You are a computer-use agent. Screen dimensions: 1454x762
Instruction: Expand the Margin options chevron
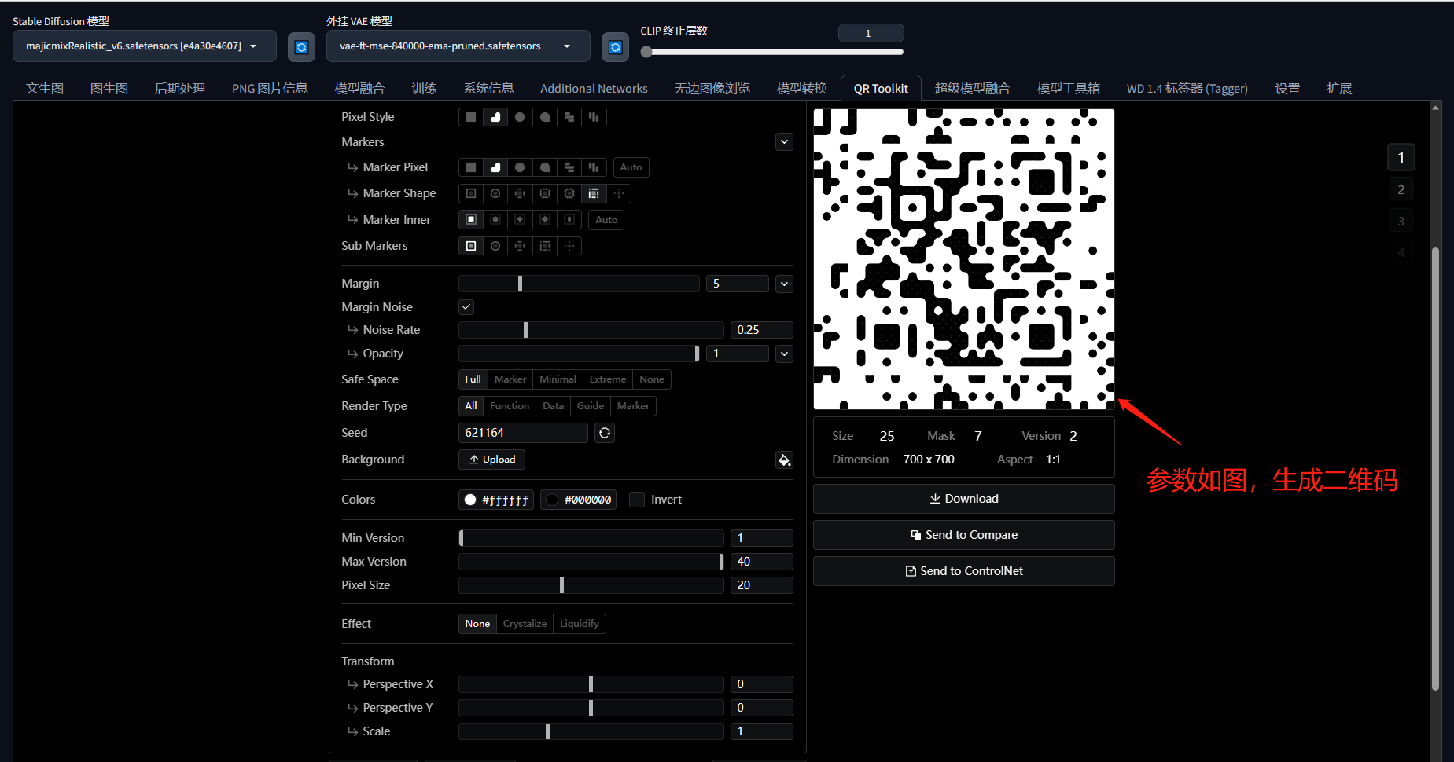(x=784, y=284)
